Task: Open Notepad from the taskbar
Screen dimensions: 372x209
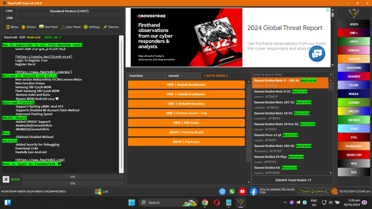Action: point(229,202)
